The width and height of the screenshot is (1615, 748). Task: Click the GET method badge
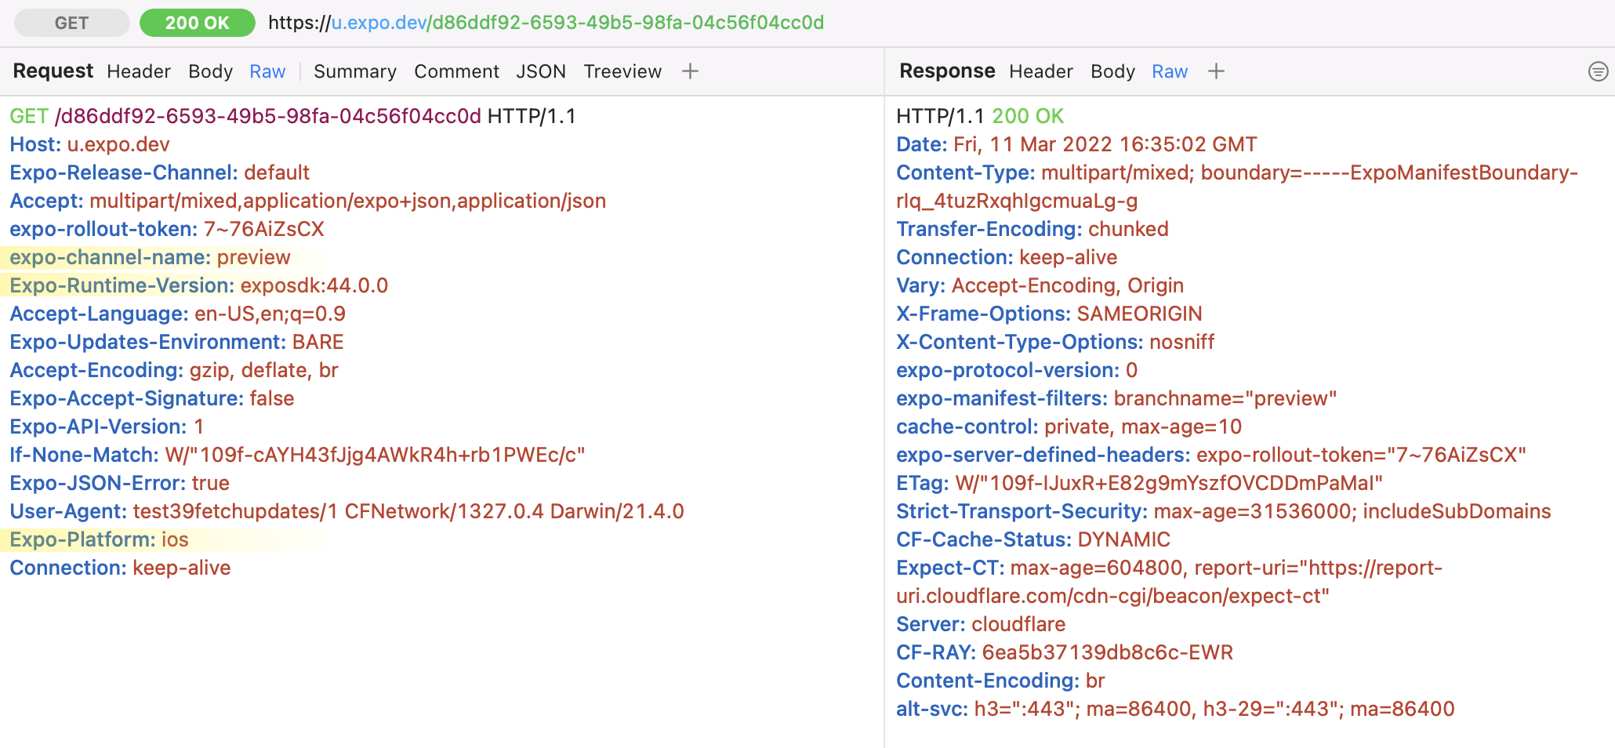[x=71, y=23]
